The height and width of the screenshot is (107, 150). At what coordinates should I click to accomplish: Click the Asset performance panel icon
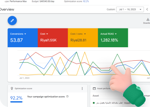pyautogui.click(x=94, y=89)
